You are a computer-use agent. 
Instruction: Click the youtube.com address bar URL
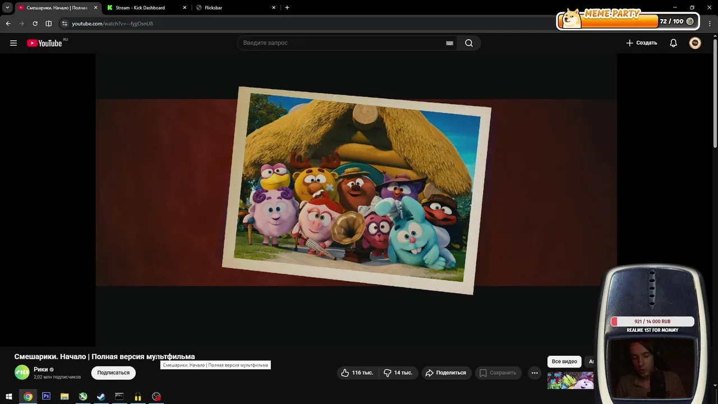coord(112,24)
